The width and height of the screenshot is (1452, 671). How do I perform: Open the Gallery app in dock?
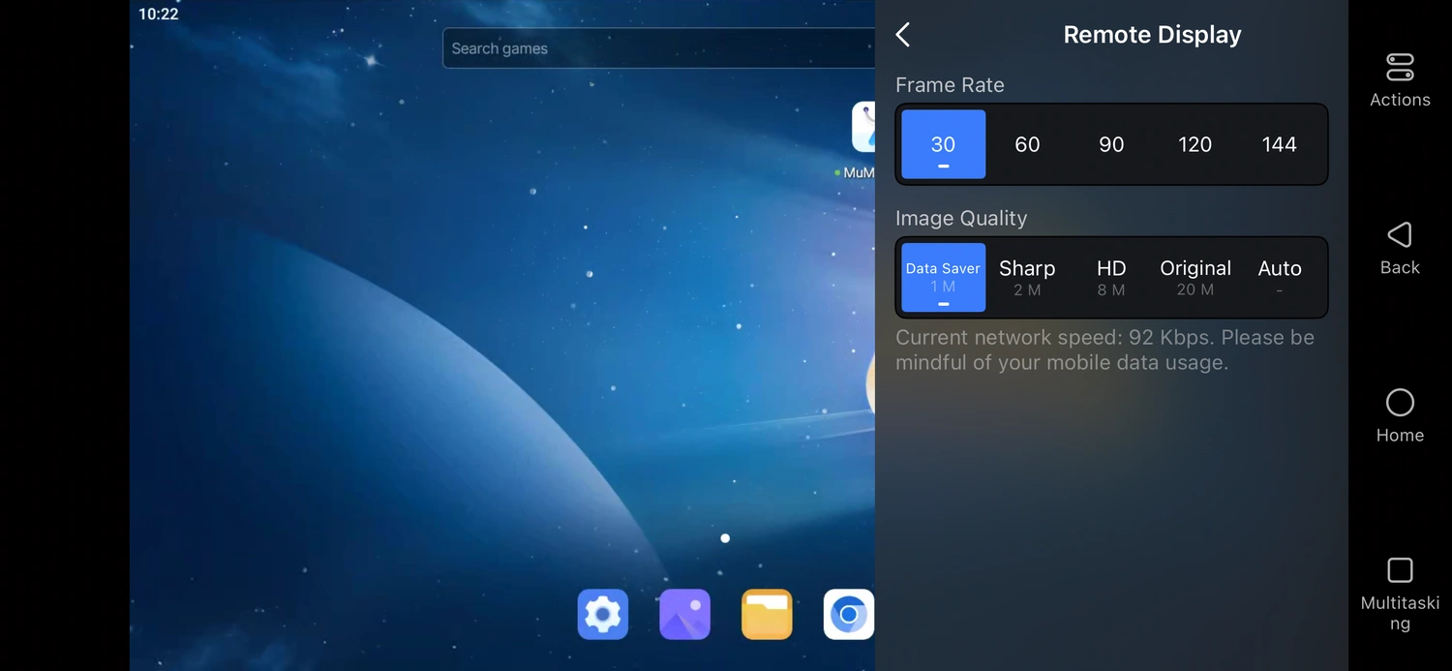point(685,614)
